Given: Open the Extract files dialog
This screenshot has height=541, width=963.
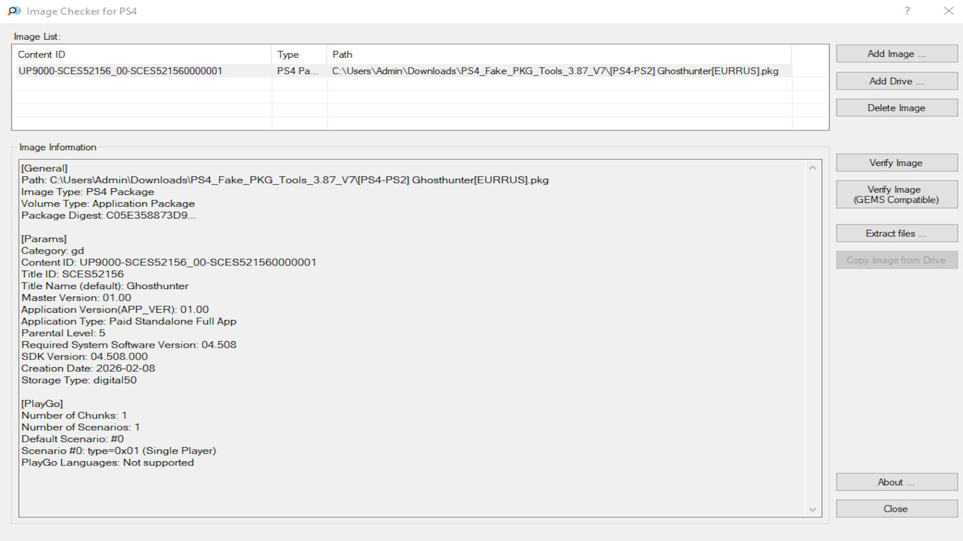Looking at the screenshot, I should coord(896,233).
